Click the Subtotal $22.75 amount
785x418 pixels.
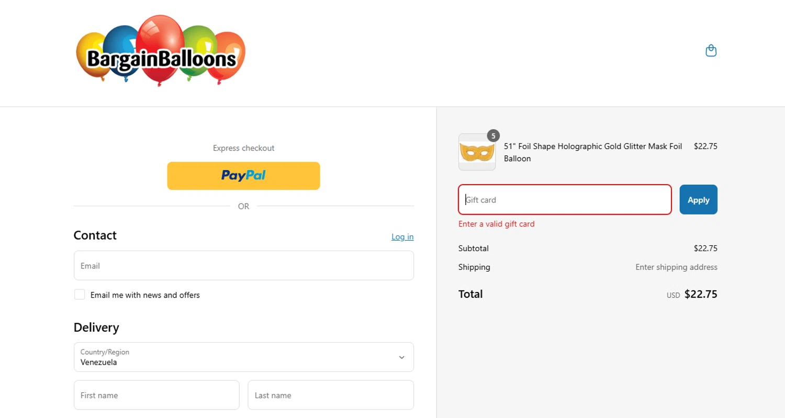[x=705, y=248]
